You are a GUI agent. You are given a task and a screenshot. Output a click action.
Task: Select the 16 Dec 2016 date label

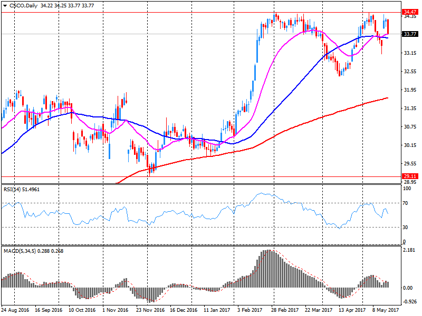pyautogui.click(x=184, y=310)
